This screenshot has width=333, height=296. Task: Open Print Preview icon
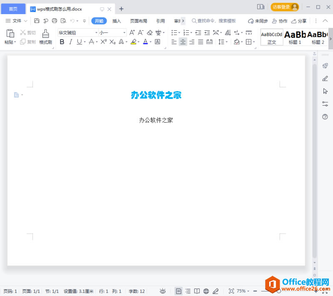63,21
